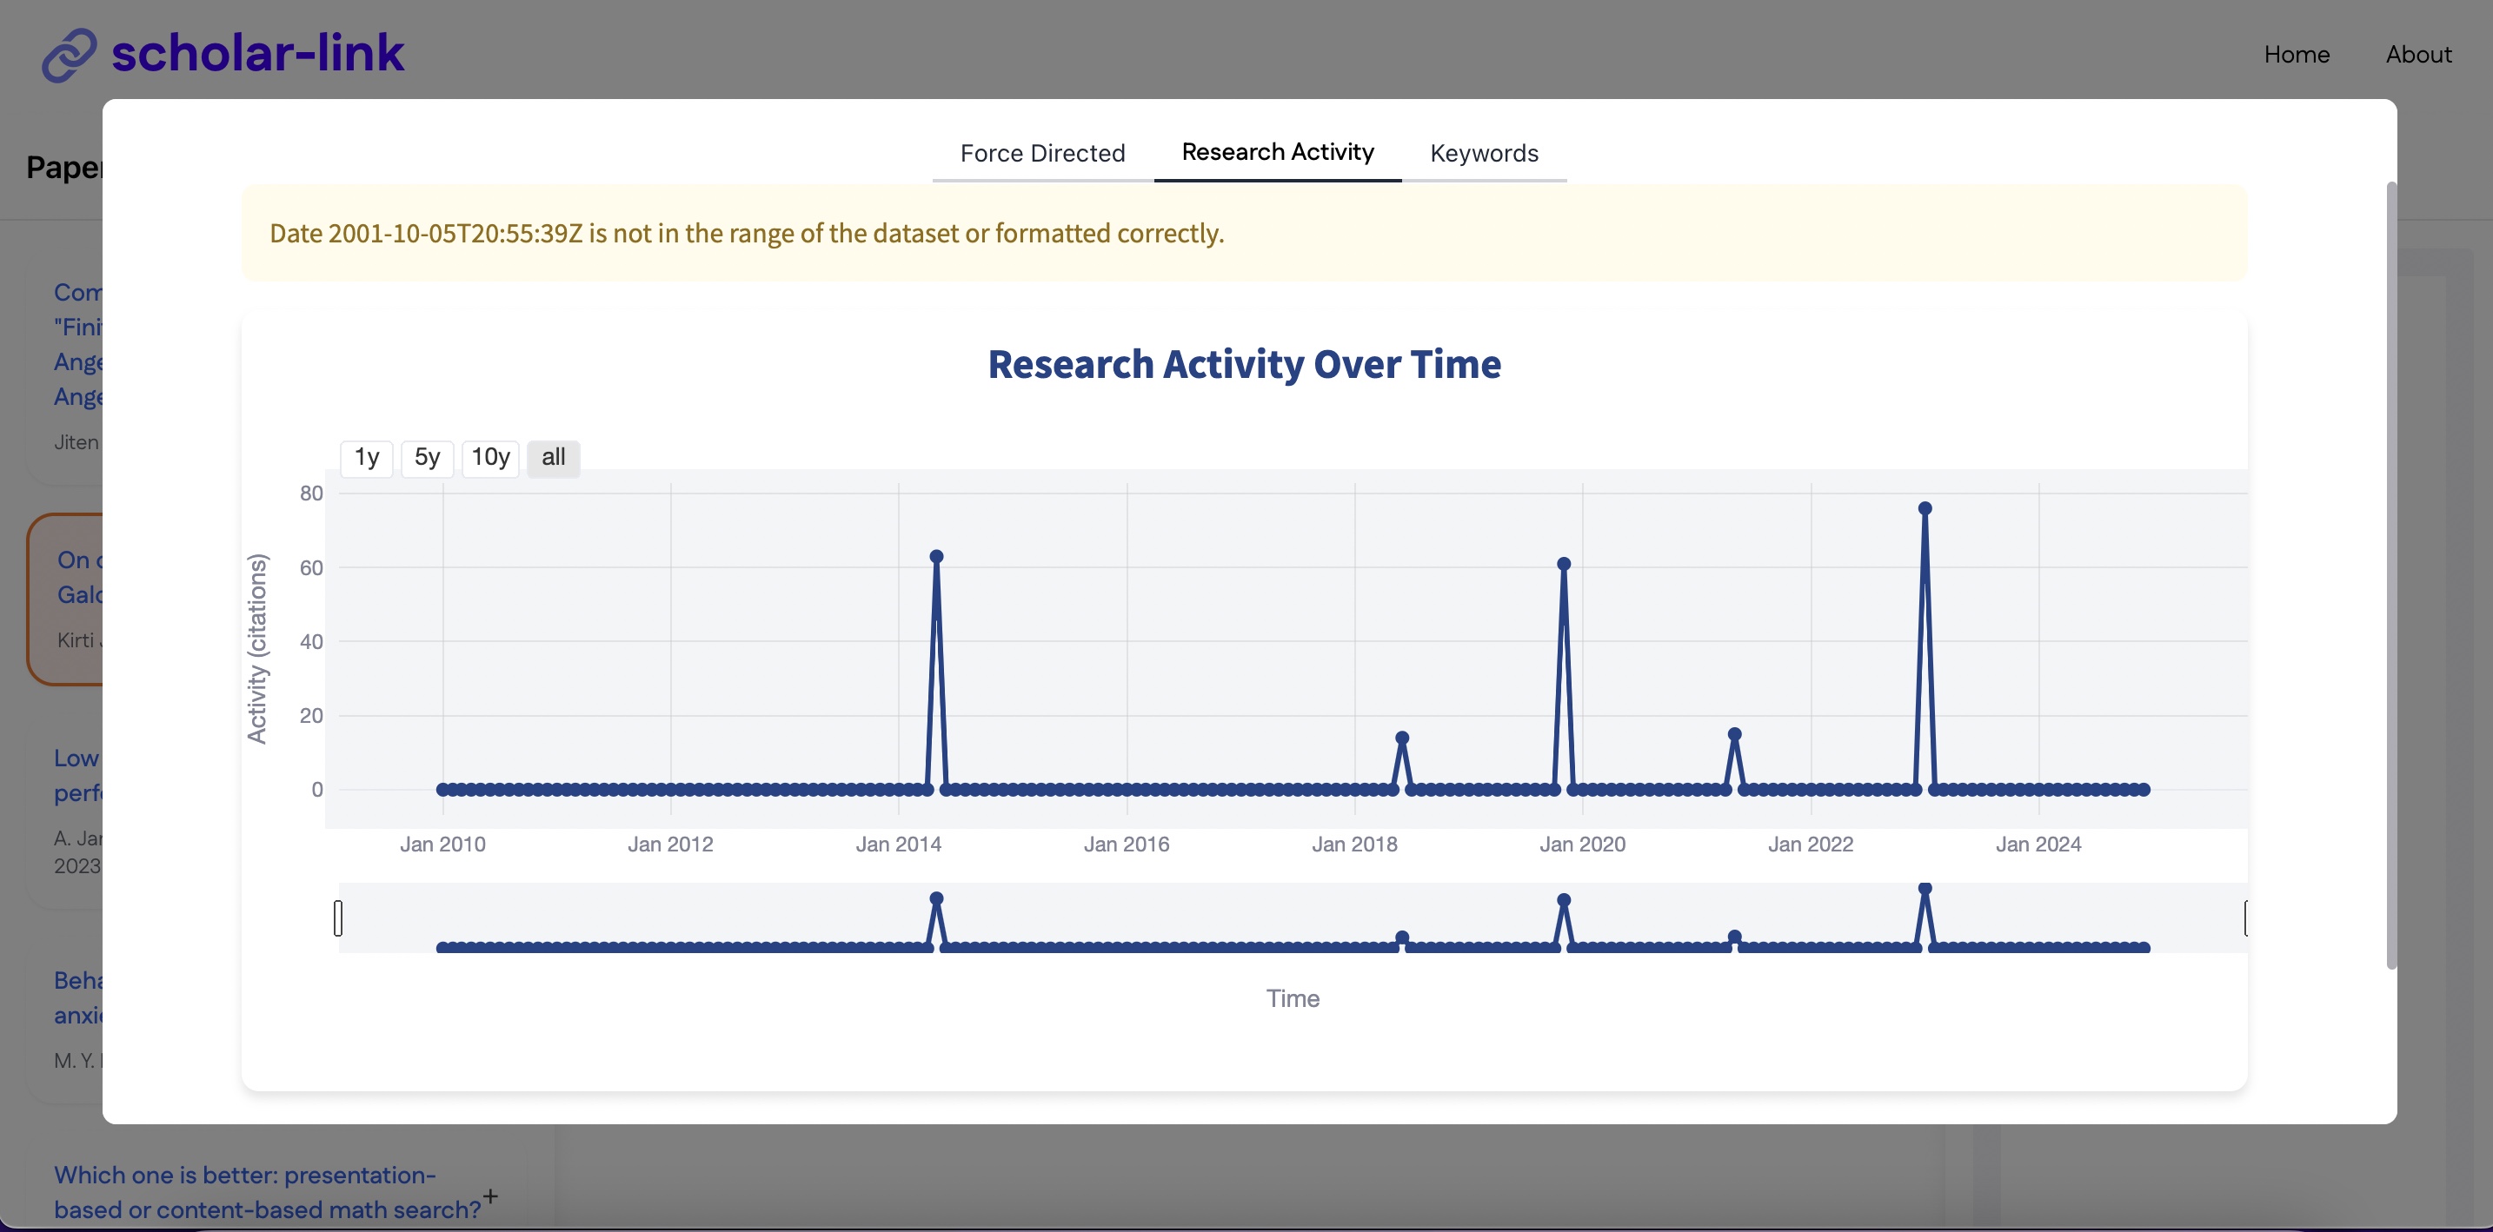The image size is (2493, 1232).
Task: Click the small 2018 peak data point
Action: (x=1401, y=738)
